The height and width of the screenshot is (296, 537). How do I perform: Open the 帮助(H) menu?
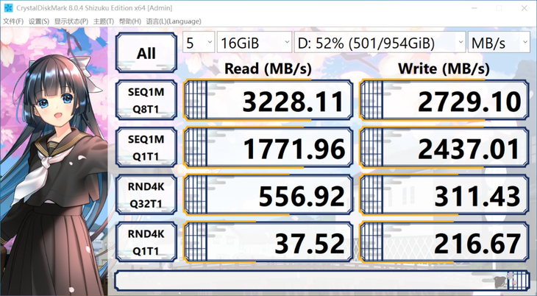click(129, 21)
